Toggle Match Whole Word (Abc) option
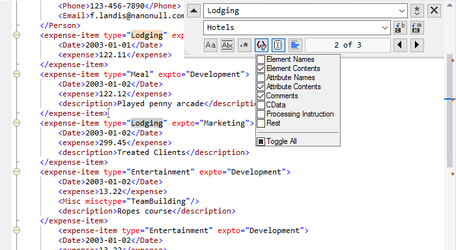 [x=227, y=45]
